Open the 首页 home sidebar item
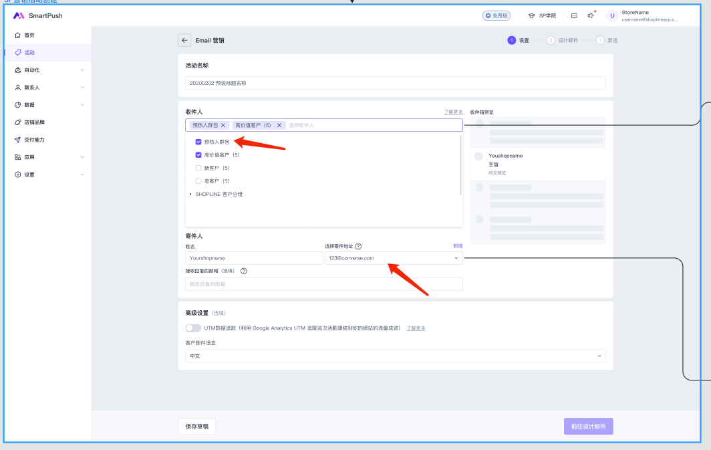Viewport: 711px width, 450px height. coord(29,35)
